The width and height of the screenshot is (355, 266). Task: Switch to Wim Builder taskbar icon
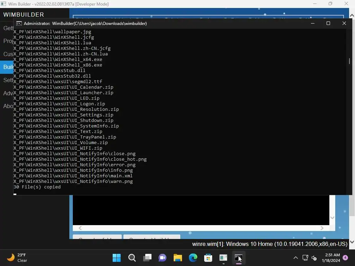[x=223, y=258]
